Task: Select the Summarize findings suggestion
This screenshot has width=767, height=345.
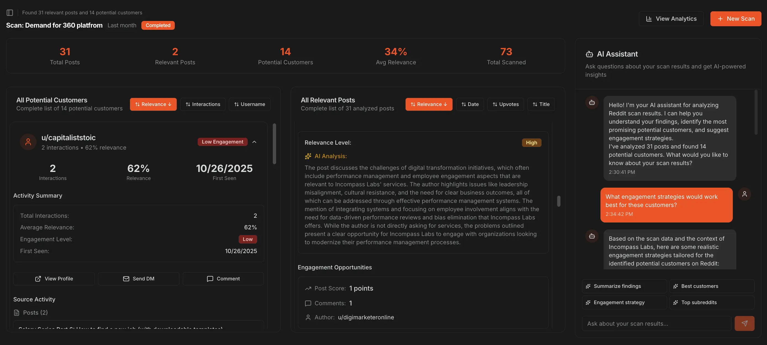Action: point(624,286)
